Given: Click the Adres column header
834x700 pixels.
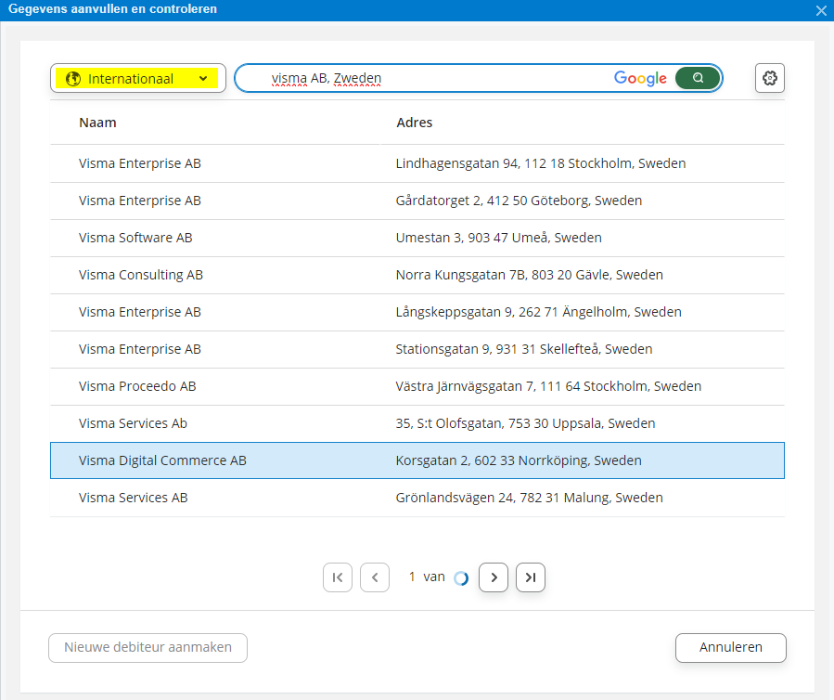Looking at the screenshot, I should (x=415, y=123).
